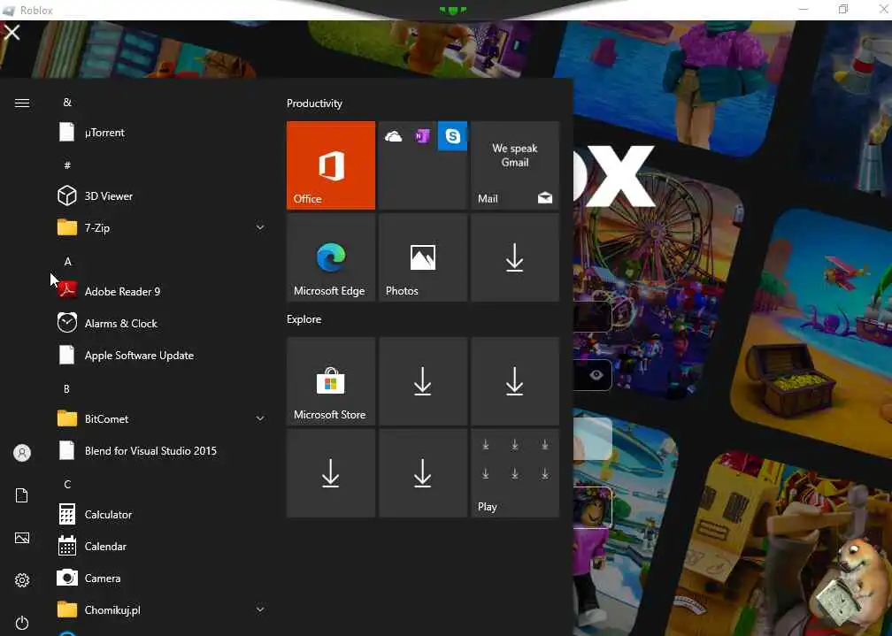This screenshot has height=636, width=892.
Task: Open the Play folder tile
Action: click(515, 473)
